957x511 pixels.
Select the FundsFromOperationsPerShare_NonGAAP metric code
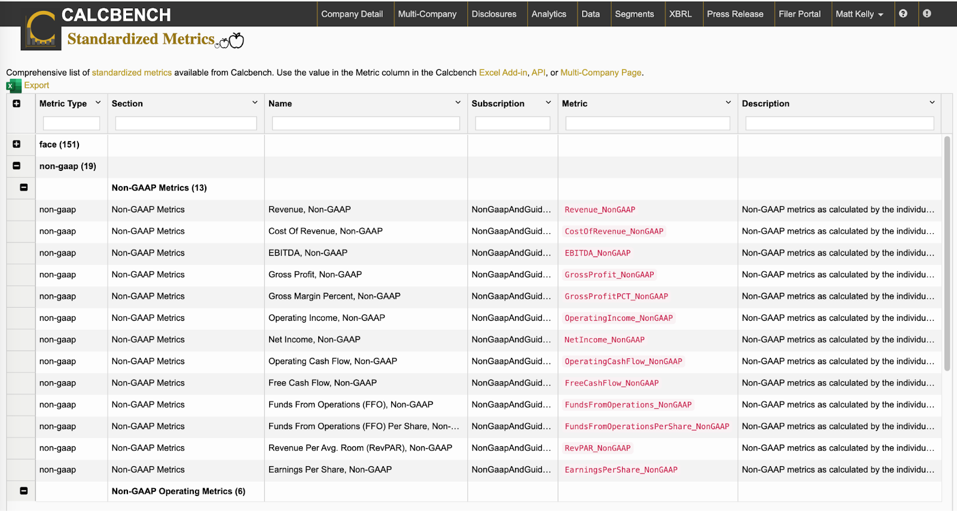(x=647, y=426)
